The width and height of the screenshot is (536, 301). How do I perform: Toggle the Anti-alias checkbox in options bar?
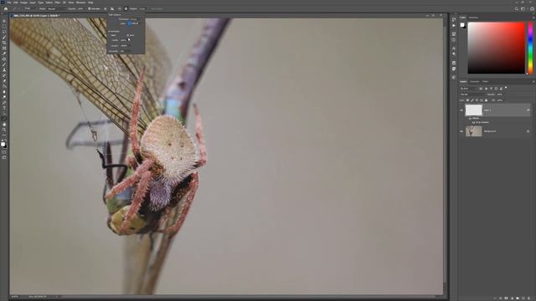pos(90,9)
